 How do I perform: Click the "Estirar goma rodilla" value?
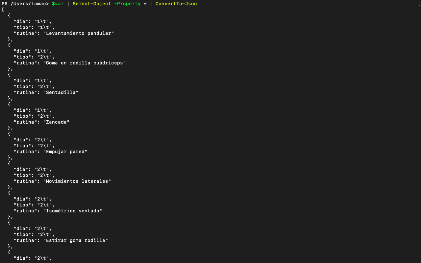point(76,240)
